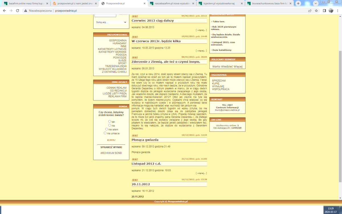Select the 'tak' poll option
The width and height of the screenshot is (342, 214).
tap(109, 121)
